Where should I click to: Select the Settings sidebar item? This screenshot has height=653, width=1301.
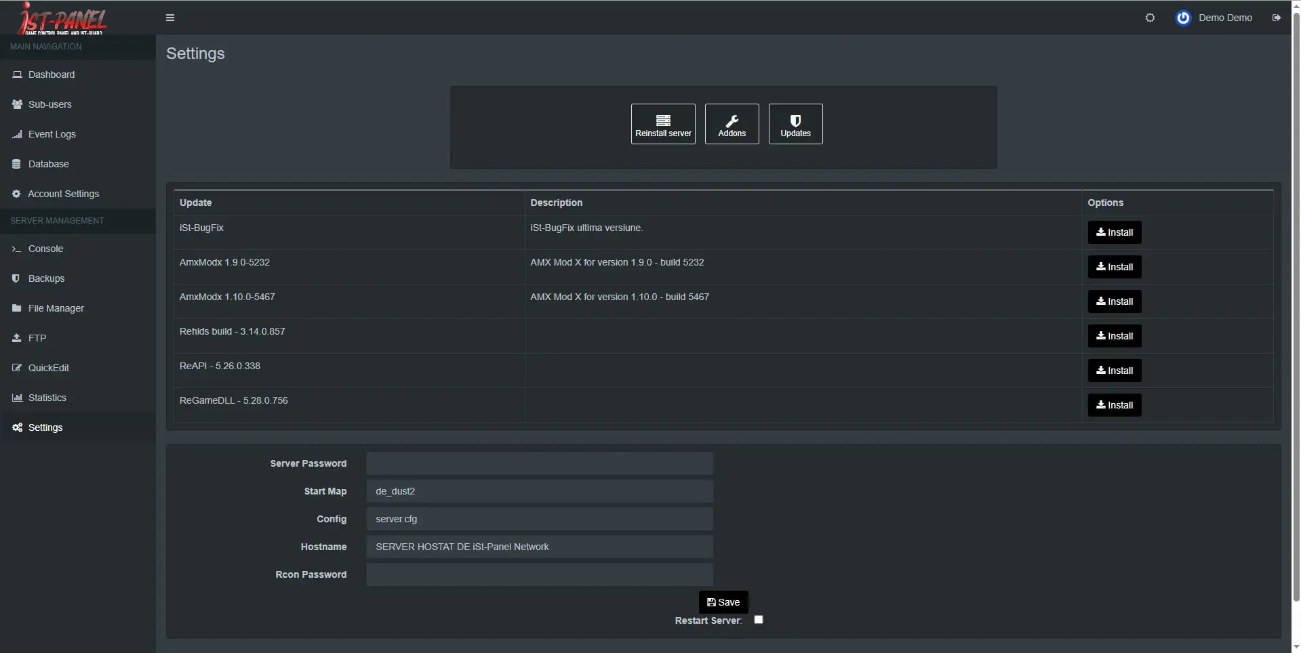point(78,427)
